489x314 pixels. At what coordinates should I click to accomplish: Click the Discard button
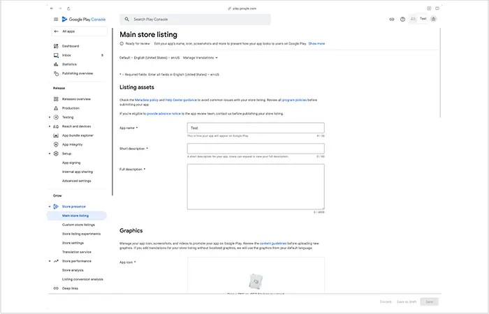point(386,302)
